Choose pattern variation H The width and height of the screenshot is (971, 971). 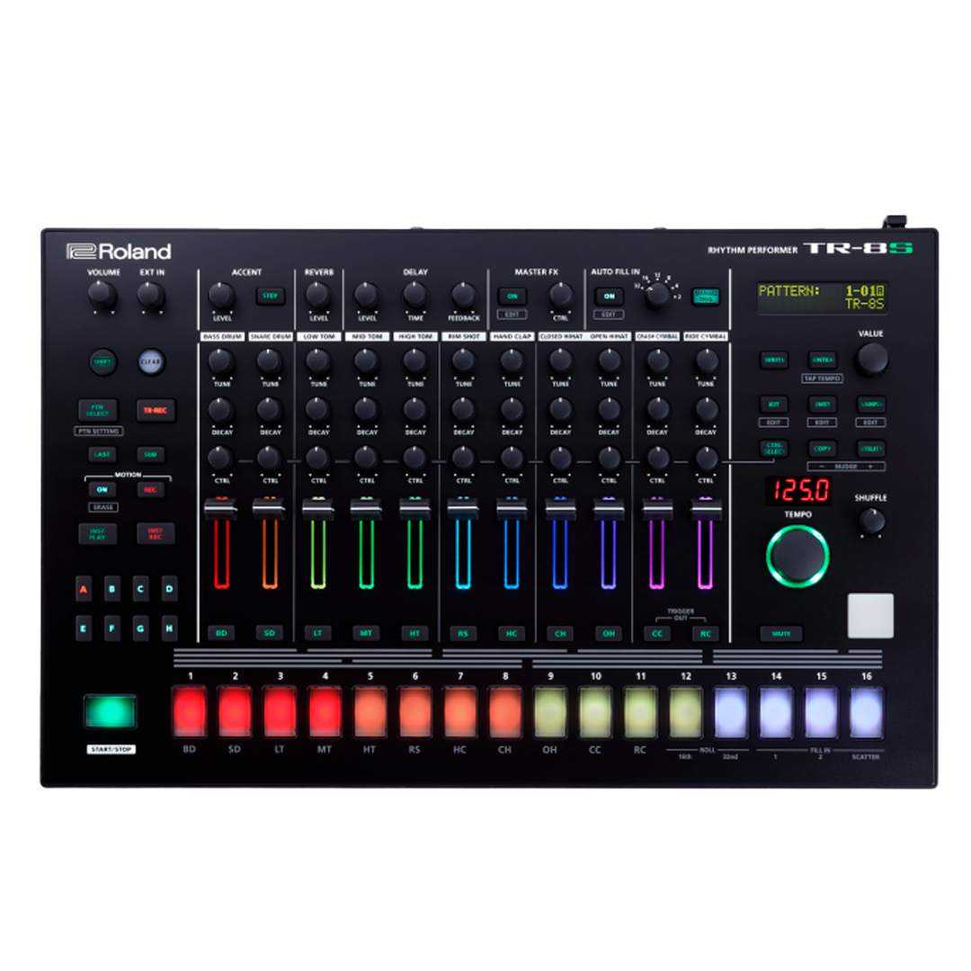(x=169, y=628)
